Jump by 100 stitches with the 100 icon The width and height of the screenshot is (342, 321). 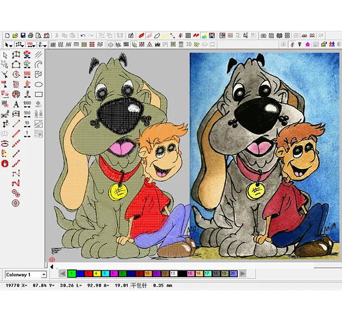click(27, 114)
